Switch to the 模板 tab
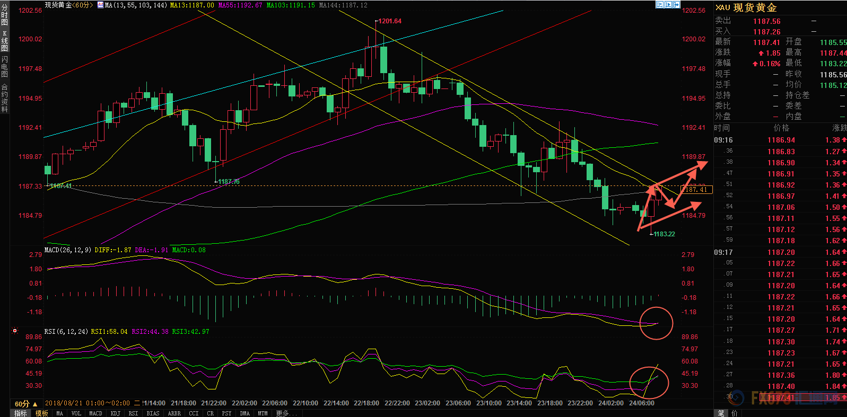Viewport: 847px width, 417px height. (x=42, y=413)
